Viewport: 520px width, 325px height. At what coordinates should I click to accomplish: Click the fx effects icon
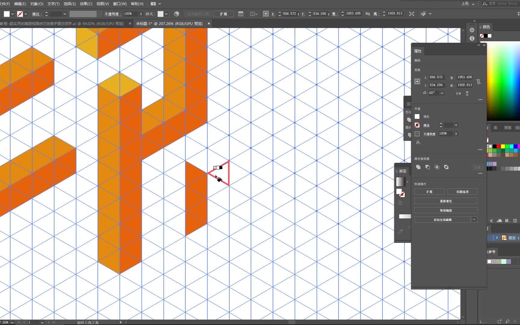click(418, 143)
